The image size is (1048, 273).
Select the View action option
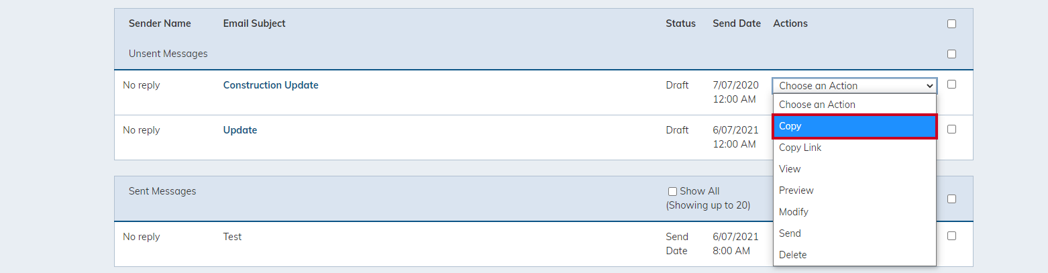point(854,169)
